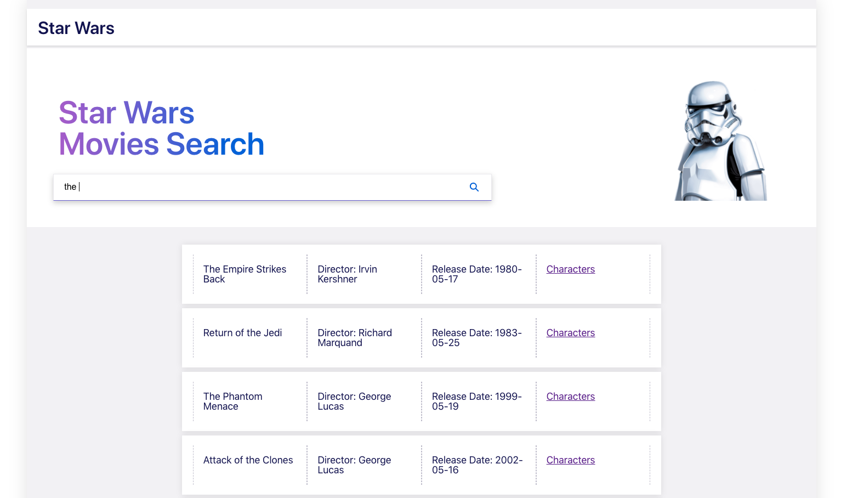This screenshot has height=498, width=841.
Task: Open Characters for The Empire Strikes Back
Action: pos(570,269)
